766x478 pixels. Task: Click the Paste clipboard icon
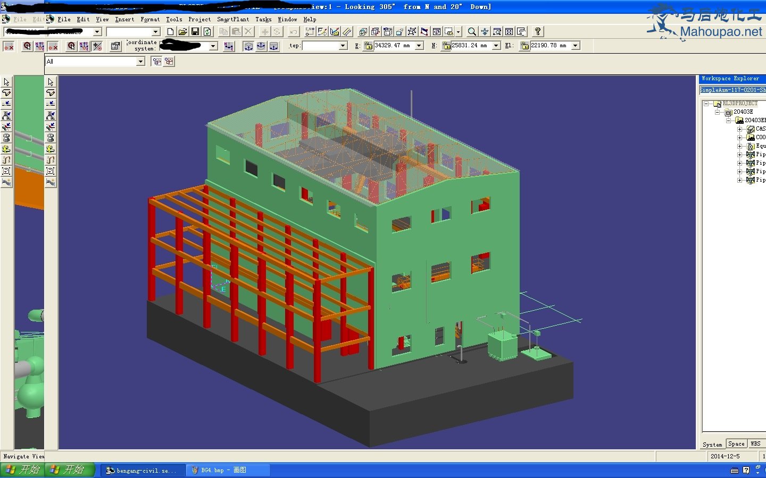coord(236,31)
